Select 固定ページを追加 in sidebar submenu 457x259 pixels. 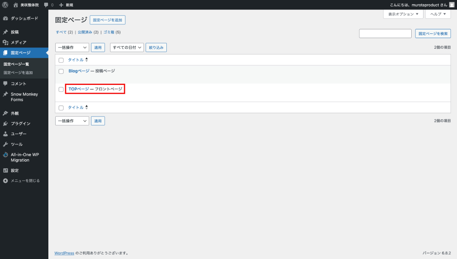tap(18, 73)
